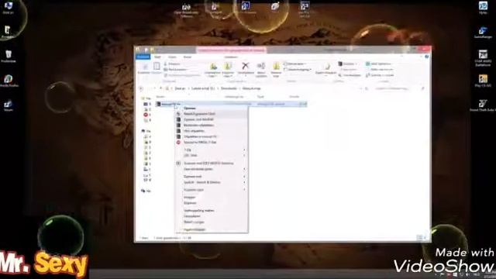Click the Verplaatsen naar folder icon
The image size is (496, 279).
coord(213,66)
